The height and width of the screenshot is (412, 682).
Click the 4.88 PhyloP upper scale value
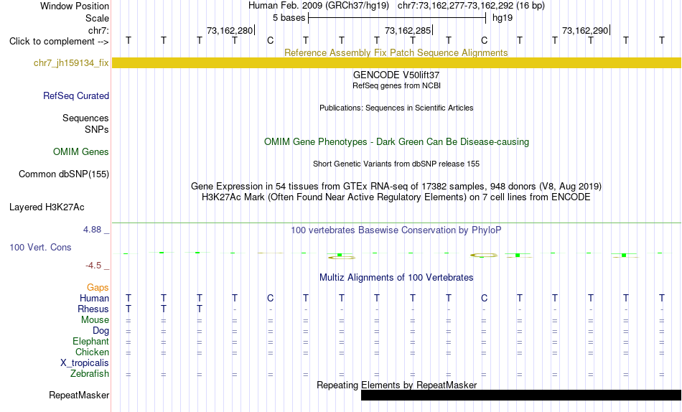(x=92, y=230)
